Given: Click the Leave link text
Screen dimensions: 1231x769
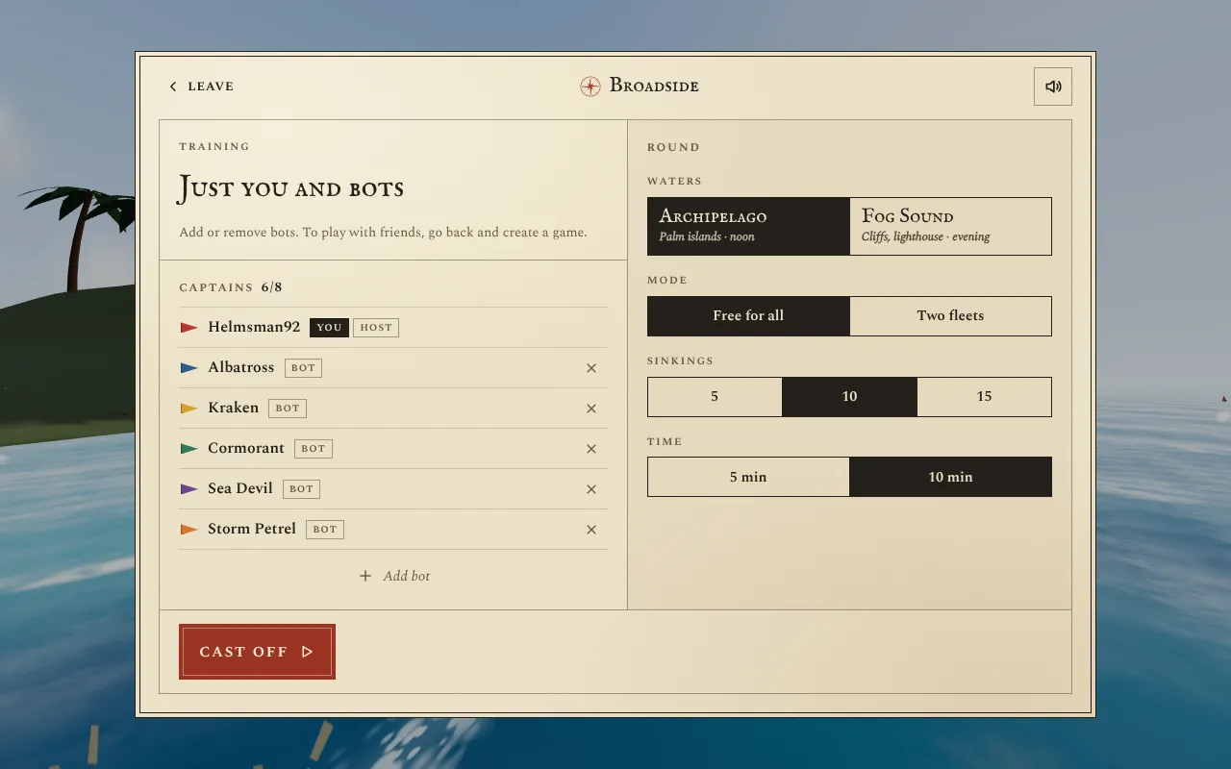Looking at the screenshot, I should (211, 87).
